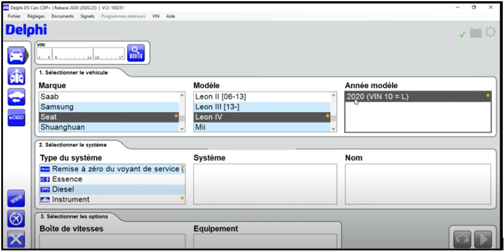Click the Sélectionner le système tab header
The width and height of the screenshot is (504, 251).
click(x=73, y=145)
